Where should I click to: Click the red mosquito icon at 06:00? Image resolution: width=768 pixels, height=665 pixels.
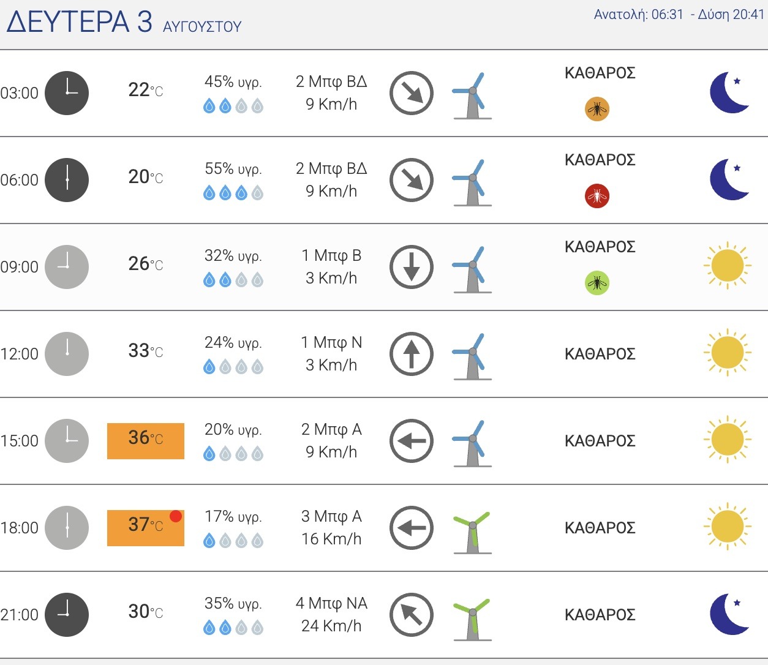597,197
